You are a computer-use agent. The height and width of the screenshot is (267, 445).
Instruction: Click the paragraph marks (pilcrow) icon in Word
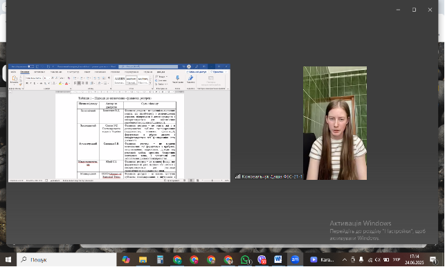109,78
